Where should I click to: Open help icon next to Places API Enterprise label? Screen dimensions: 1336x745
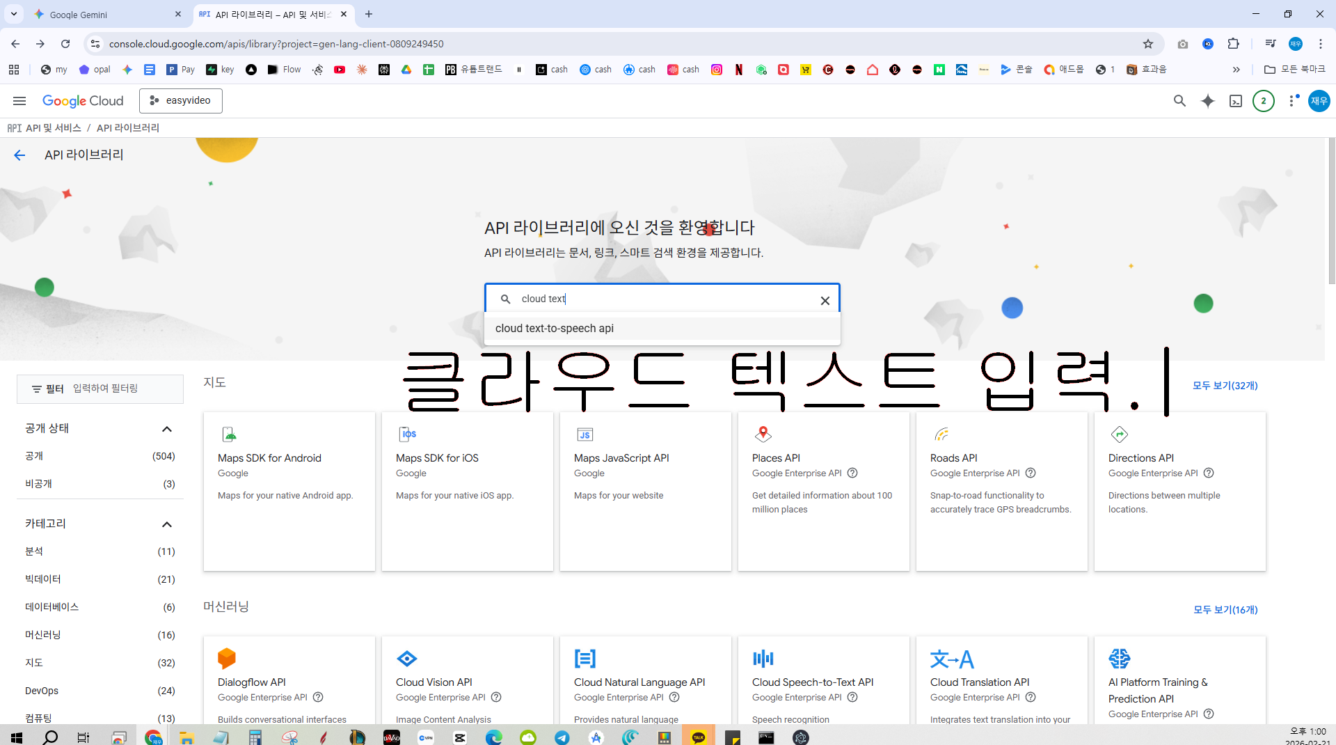click(852, 473)
